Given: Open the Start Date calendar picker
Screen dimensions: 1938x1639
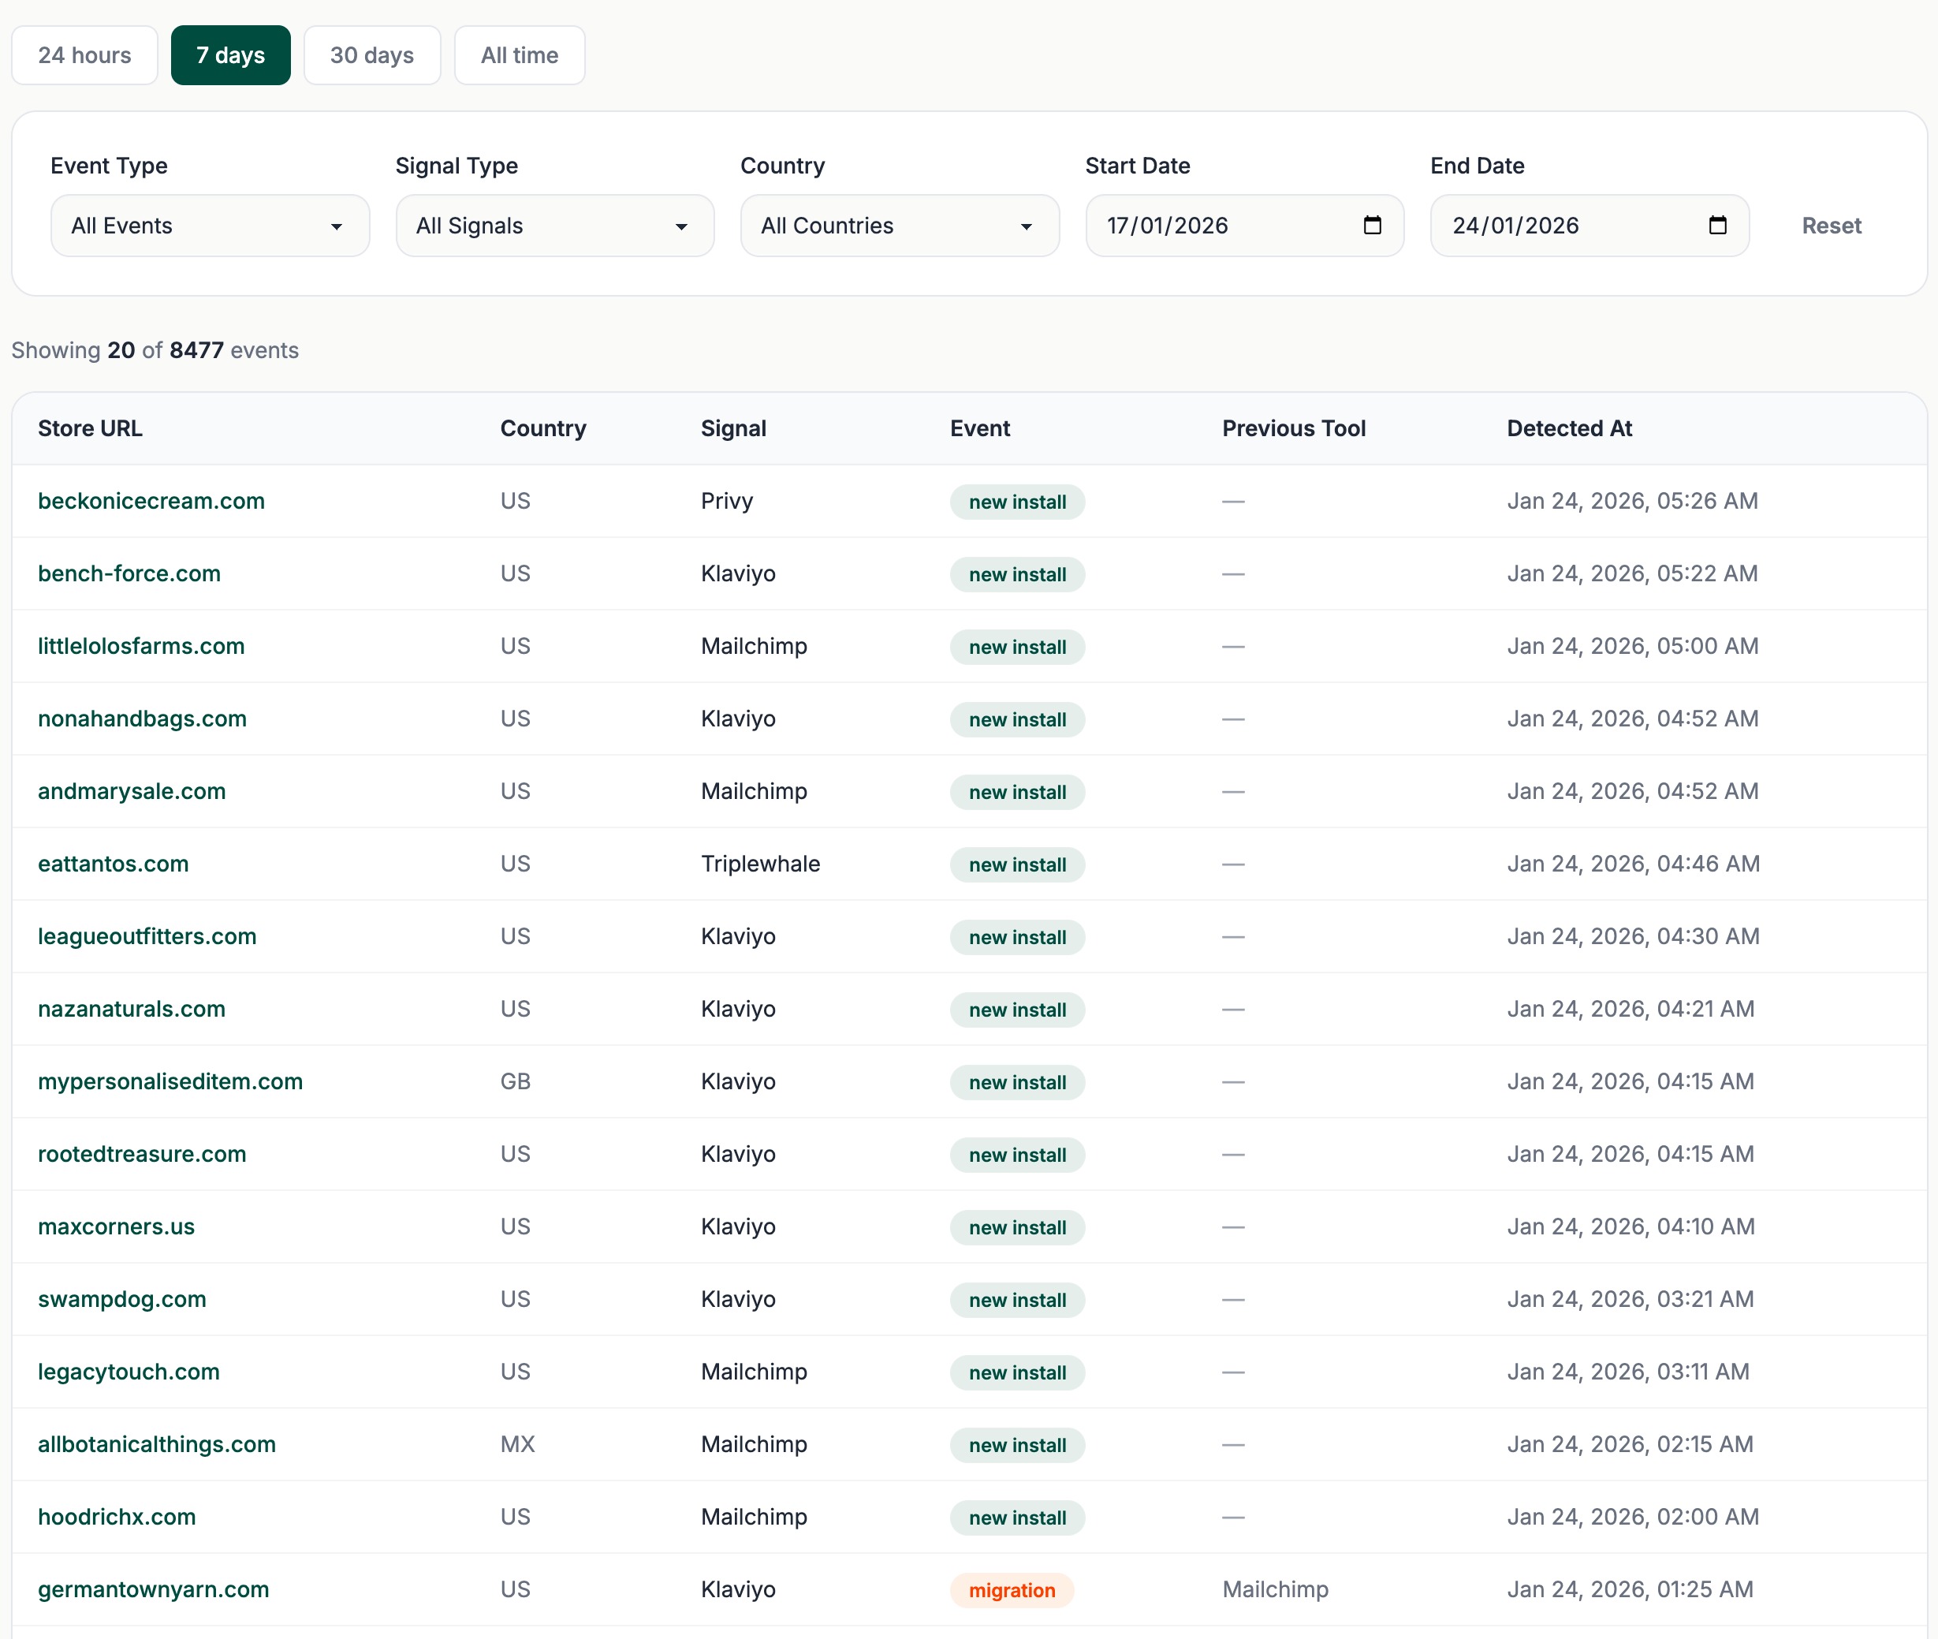Looking at the screenshot, I should pos(1373,225).
